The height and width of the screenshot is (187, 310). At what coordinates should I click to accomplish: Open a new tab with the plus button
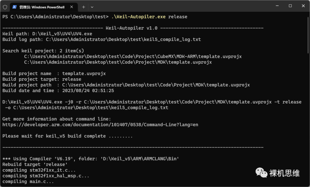click(84, 7)
